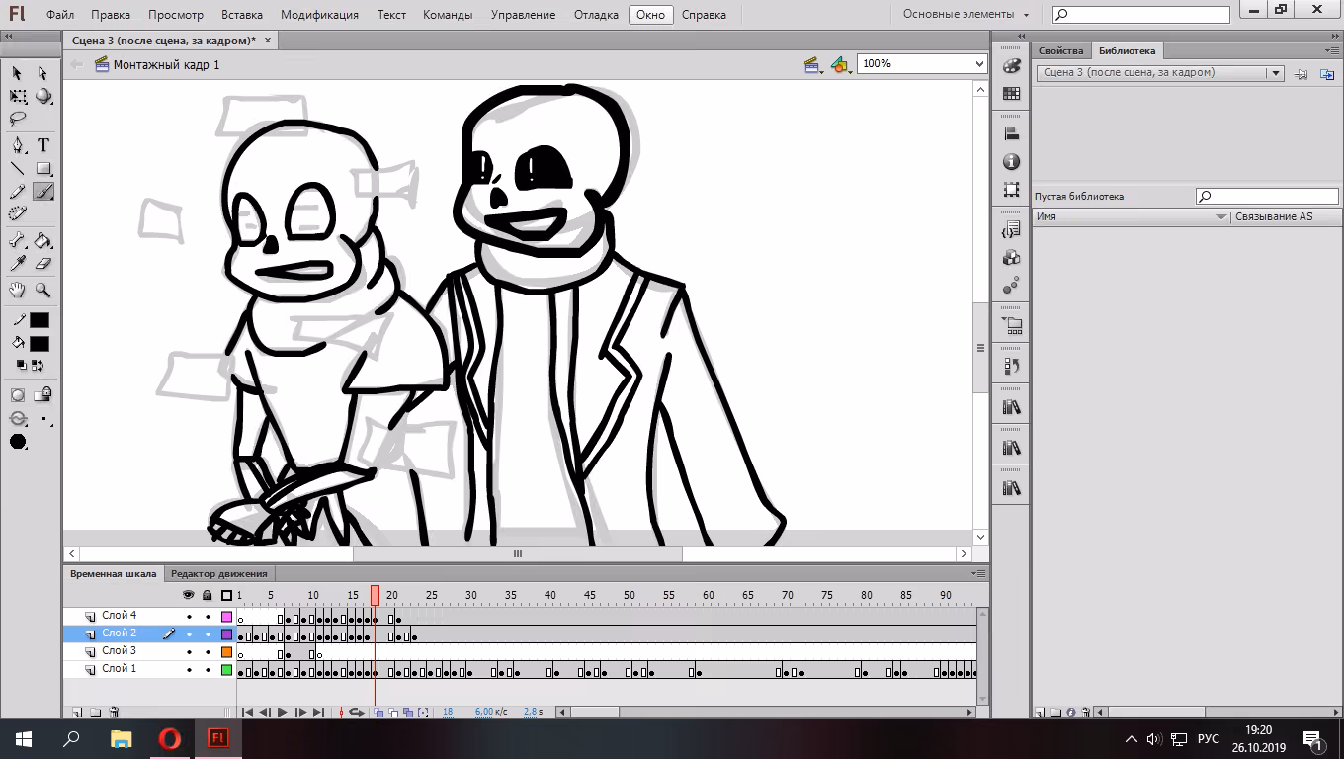Pin the current library
The image size is (1344, 759).
coord(1302,73)
